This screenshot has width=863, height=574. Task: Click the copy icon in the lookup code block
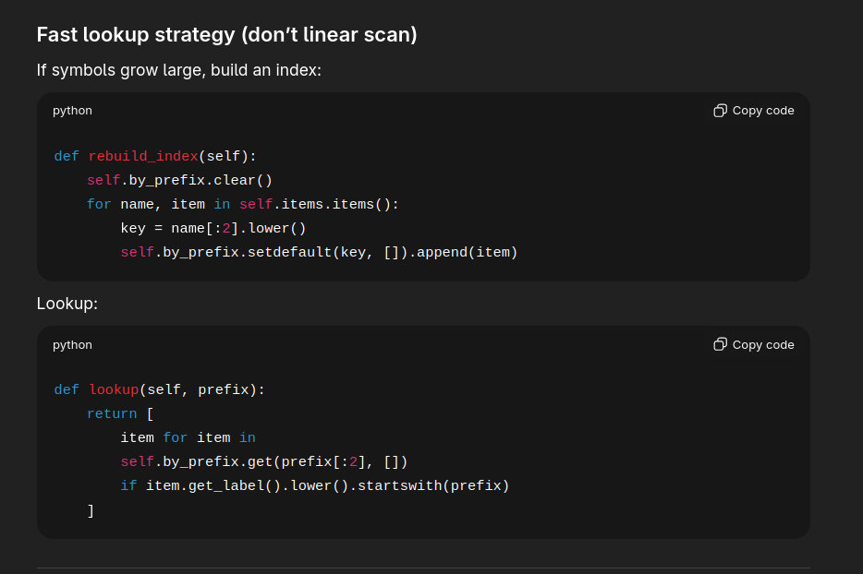point(721,345)
